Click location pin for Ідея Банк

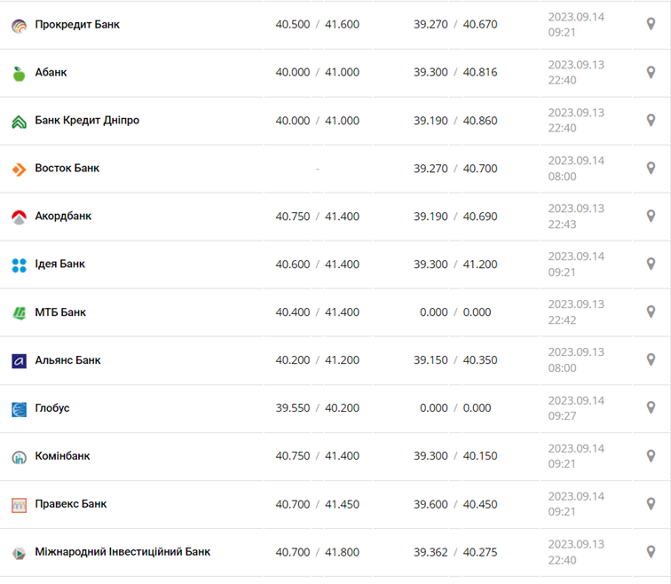click(x=651, y=264)
